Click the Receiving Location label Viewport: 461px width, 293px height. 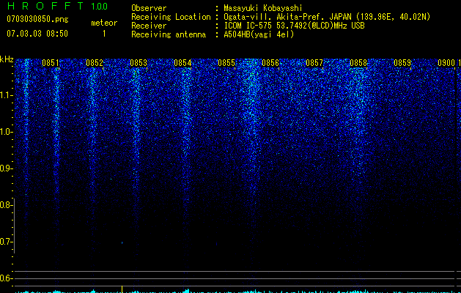pyautogui.click(x=171, y=17)
